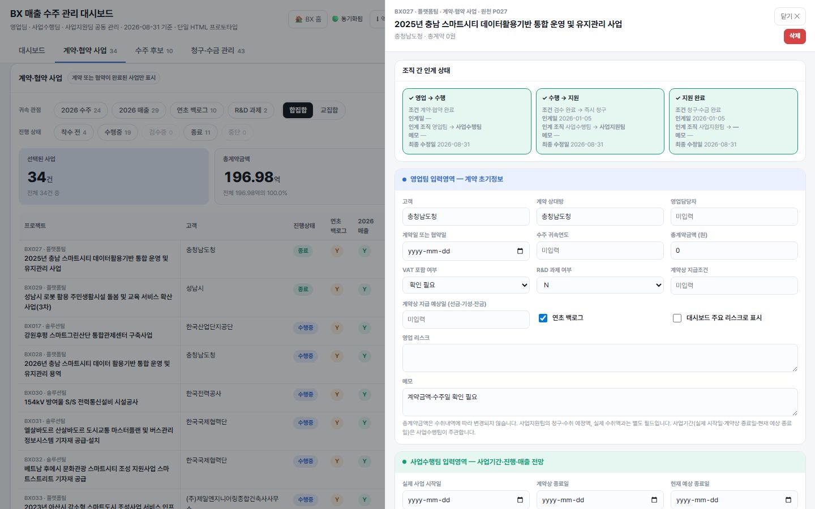Click the 계약 상대방 input field

[x=600, y=217]
